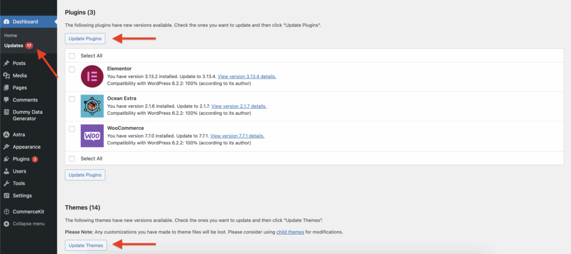This screenshot has width=571, height=254.
Task: Click the Dummy Data Generator icon
Action: click(x=6, y=112)
